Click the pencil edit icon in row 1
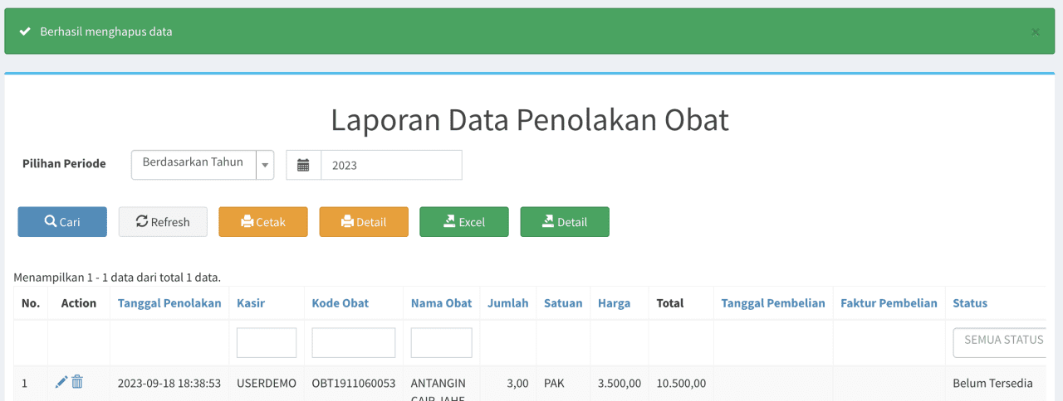 pos(61,382)
